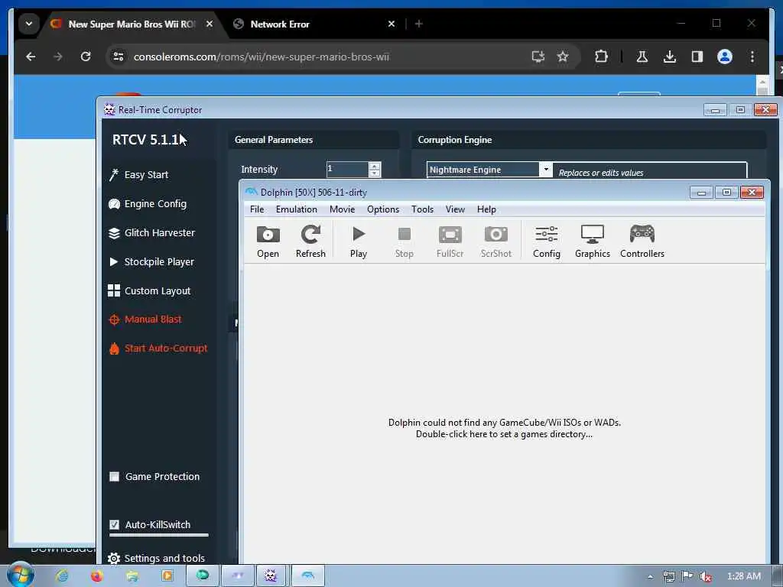The width and height of the screenshot is (783, 587).
Task: Click the muted volume tray icon
Action: (705, 576)
